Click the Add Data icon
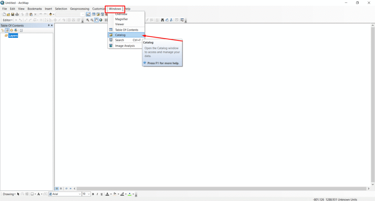 click(51, 14)
